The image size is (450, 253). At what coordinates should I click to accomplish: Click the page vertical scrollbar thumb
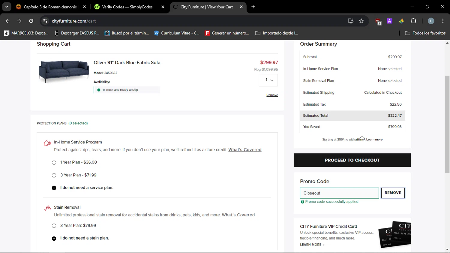447,124
